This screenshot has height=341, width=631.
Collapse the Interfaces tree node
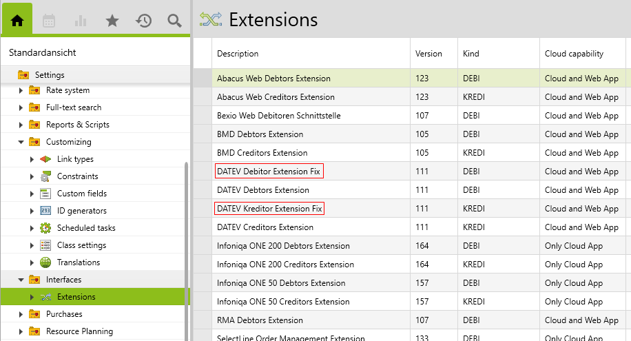click(x=21, y=280)
